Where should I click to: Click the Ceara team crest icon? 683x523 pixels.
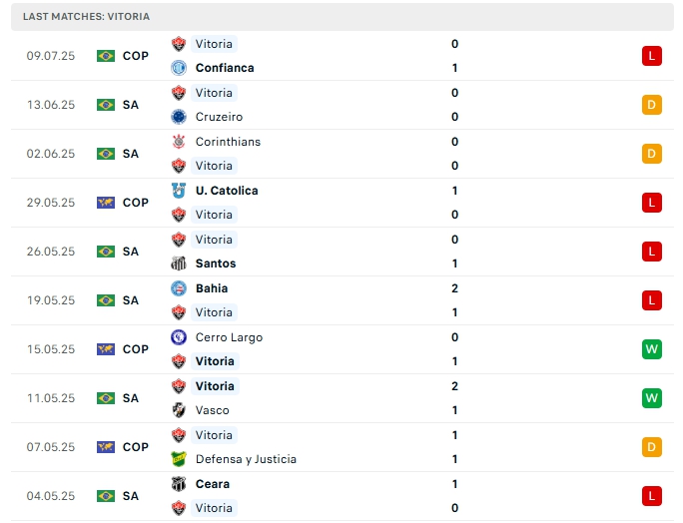179,484
